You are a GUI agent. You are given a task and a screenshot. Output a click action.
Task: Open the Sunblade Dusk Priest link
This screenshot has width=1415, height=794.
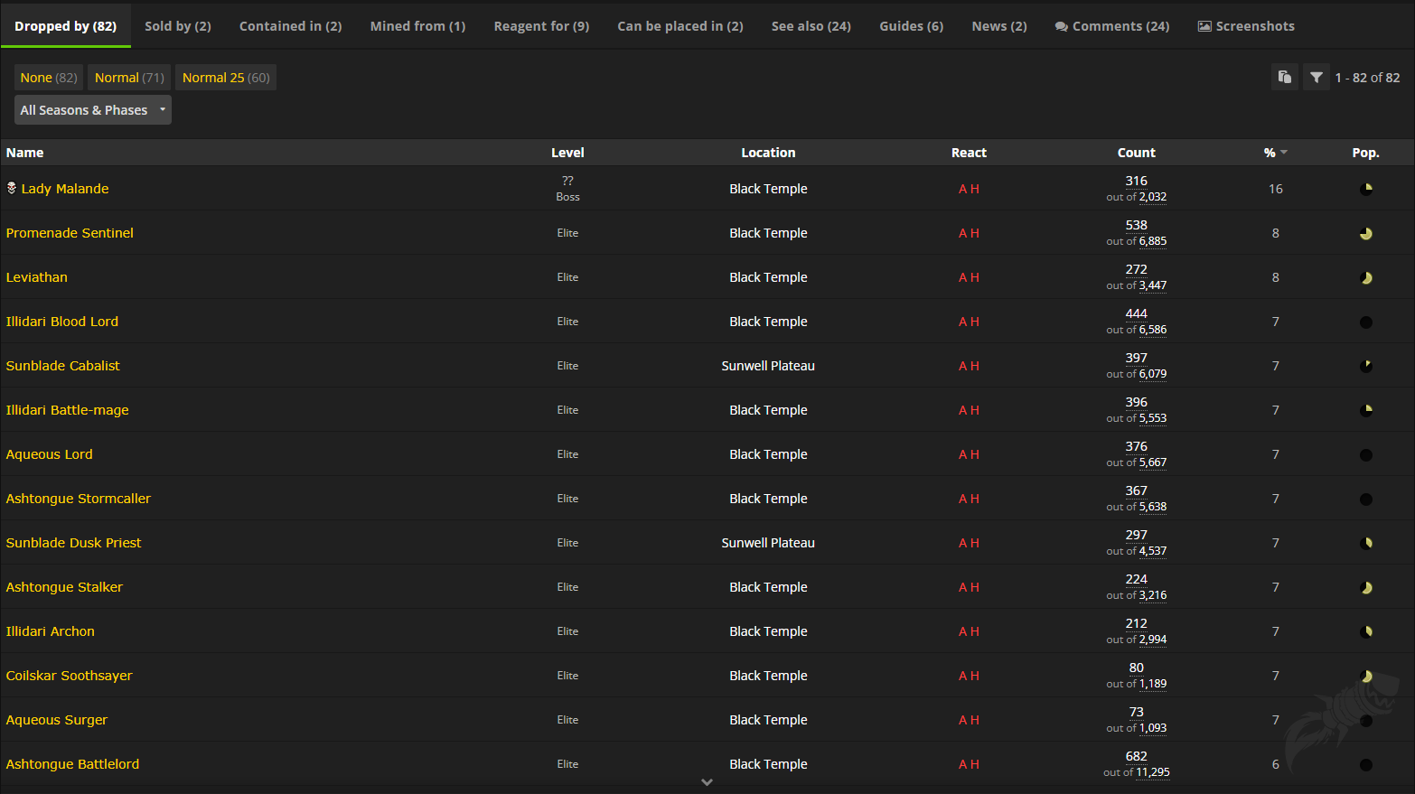coord(74,543)
